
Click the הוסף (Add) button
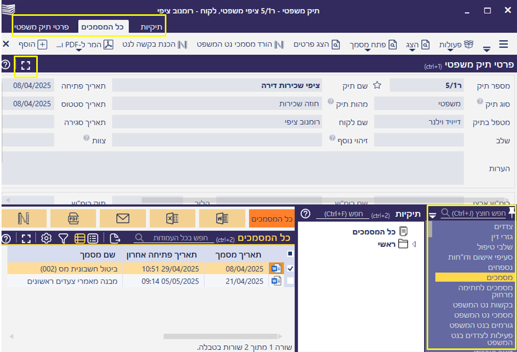pyautogui.click(x=33, y=44)
